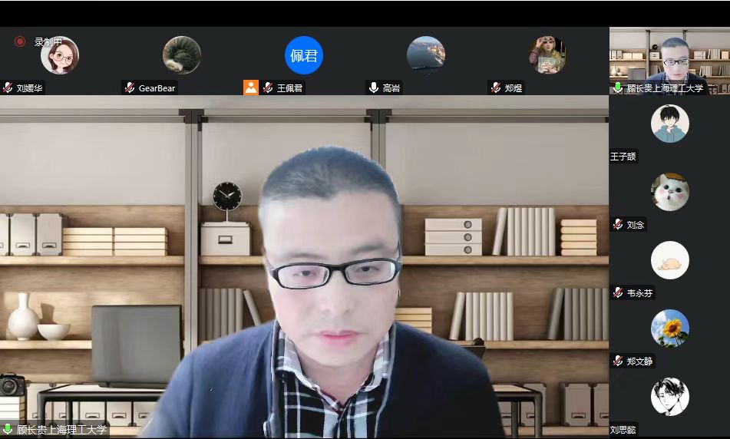The width and height of the screenshot is (730, 439).
Task: Click the muted mic icon beside 郑文静
Action: 618,361
